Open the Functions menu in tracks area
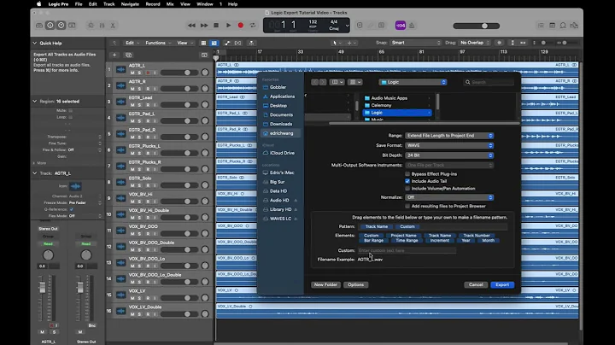Screen dimensions: 615x345 pyautogui.click(x=158, y=43)
